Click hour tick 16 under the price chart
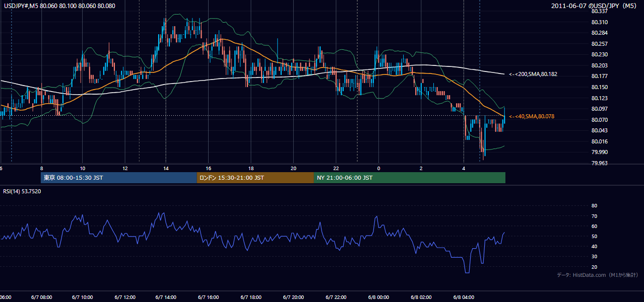This screenshot has height=302, width=644. coord(208,168)
